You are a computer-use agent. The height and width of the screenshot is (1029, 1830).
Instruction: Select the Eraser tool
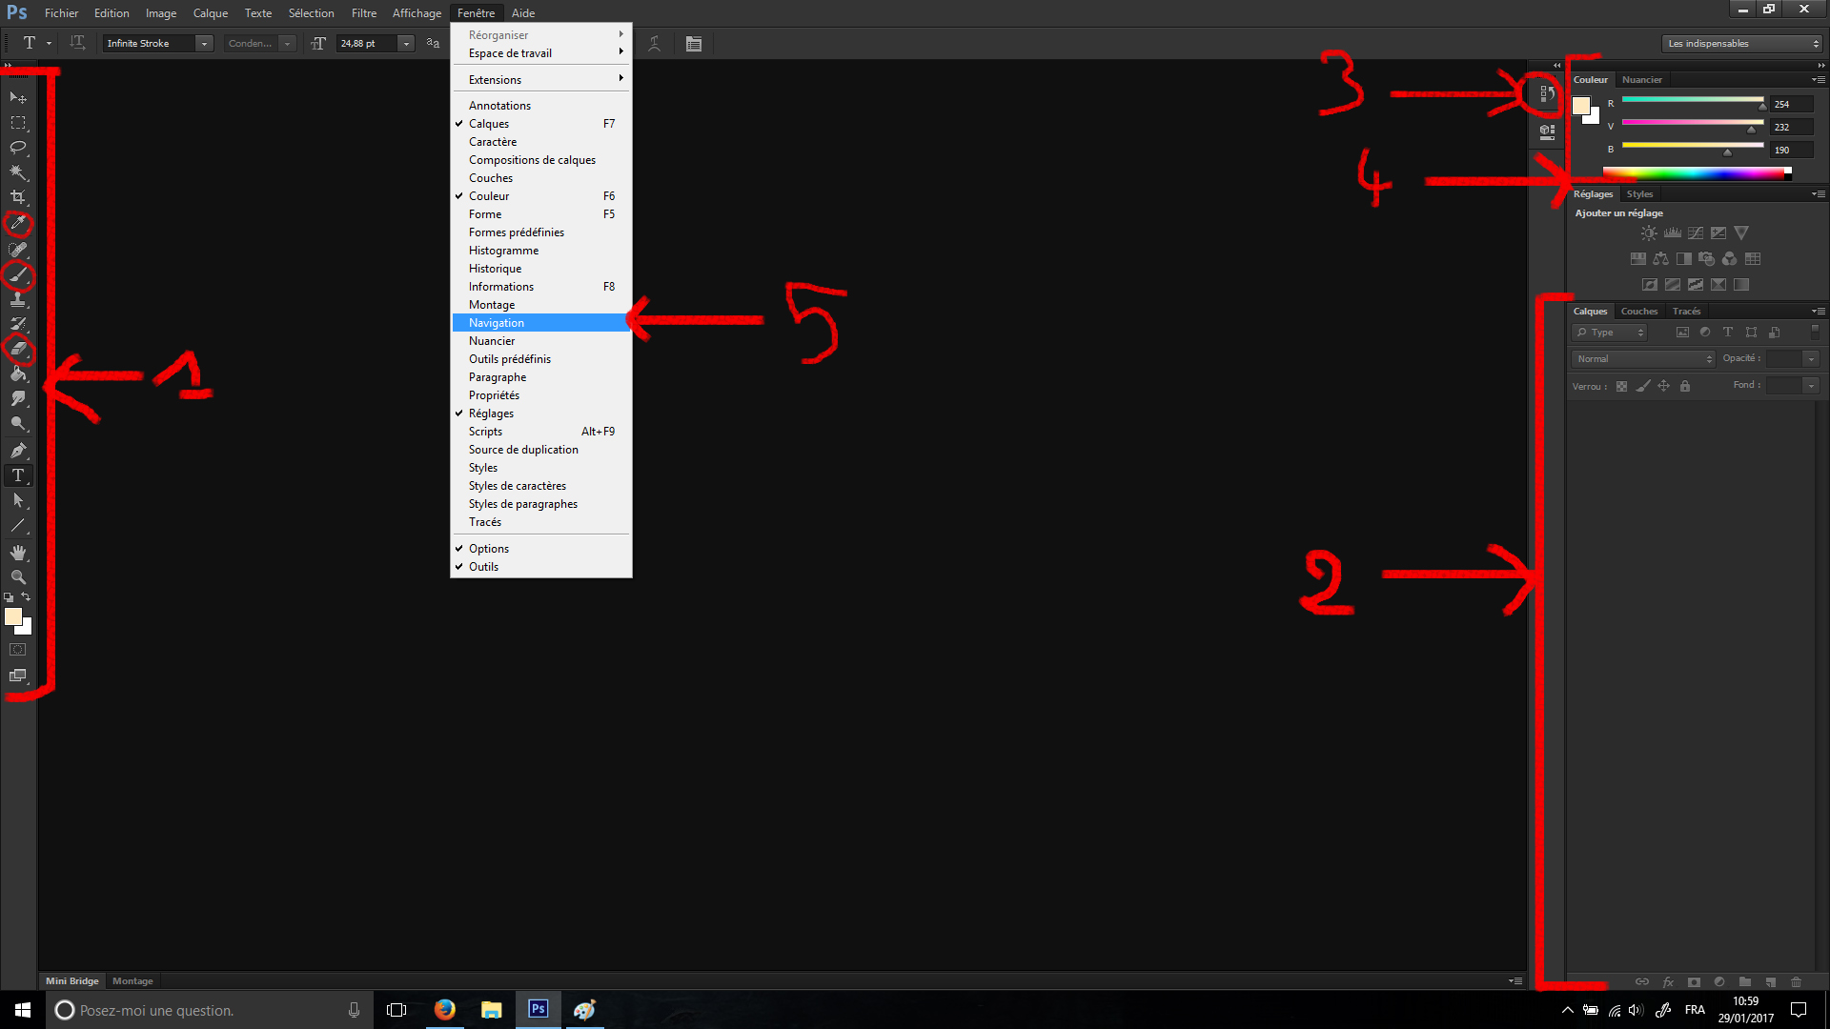point(18,349)
